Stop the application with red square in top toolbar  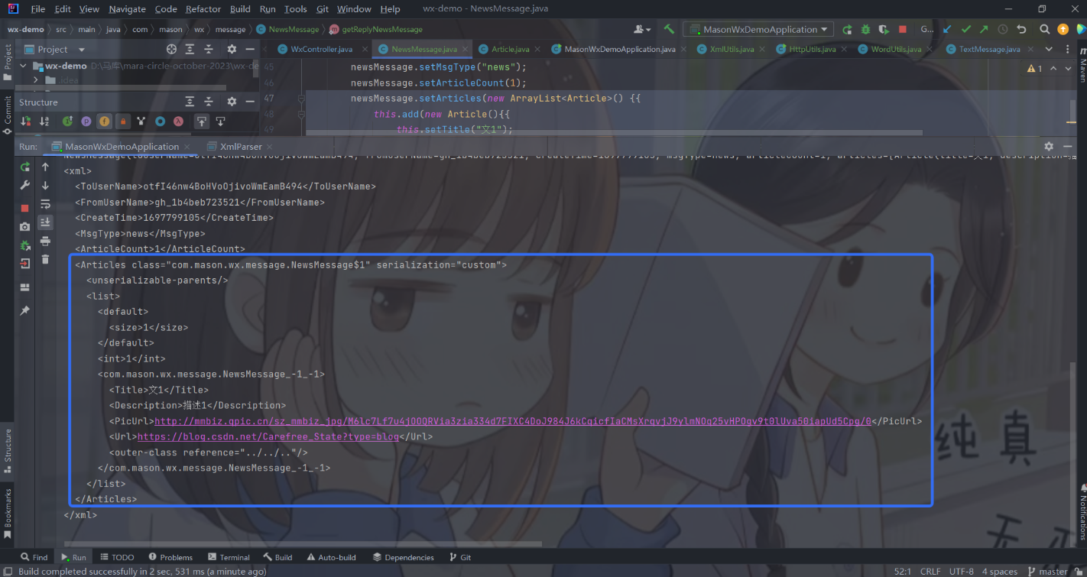click(903, 29)
